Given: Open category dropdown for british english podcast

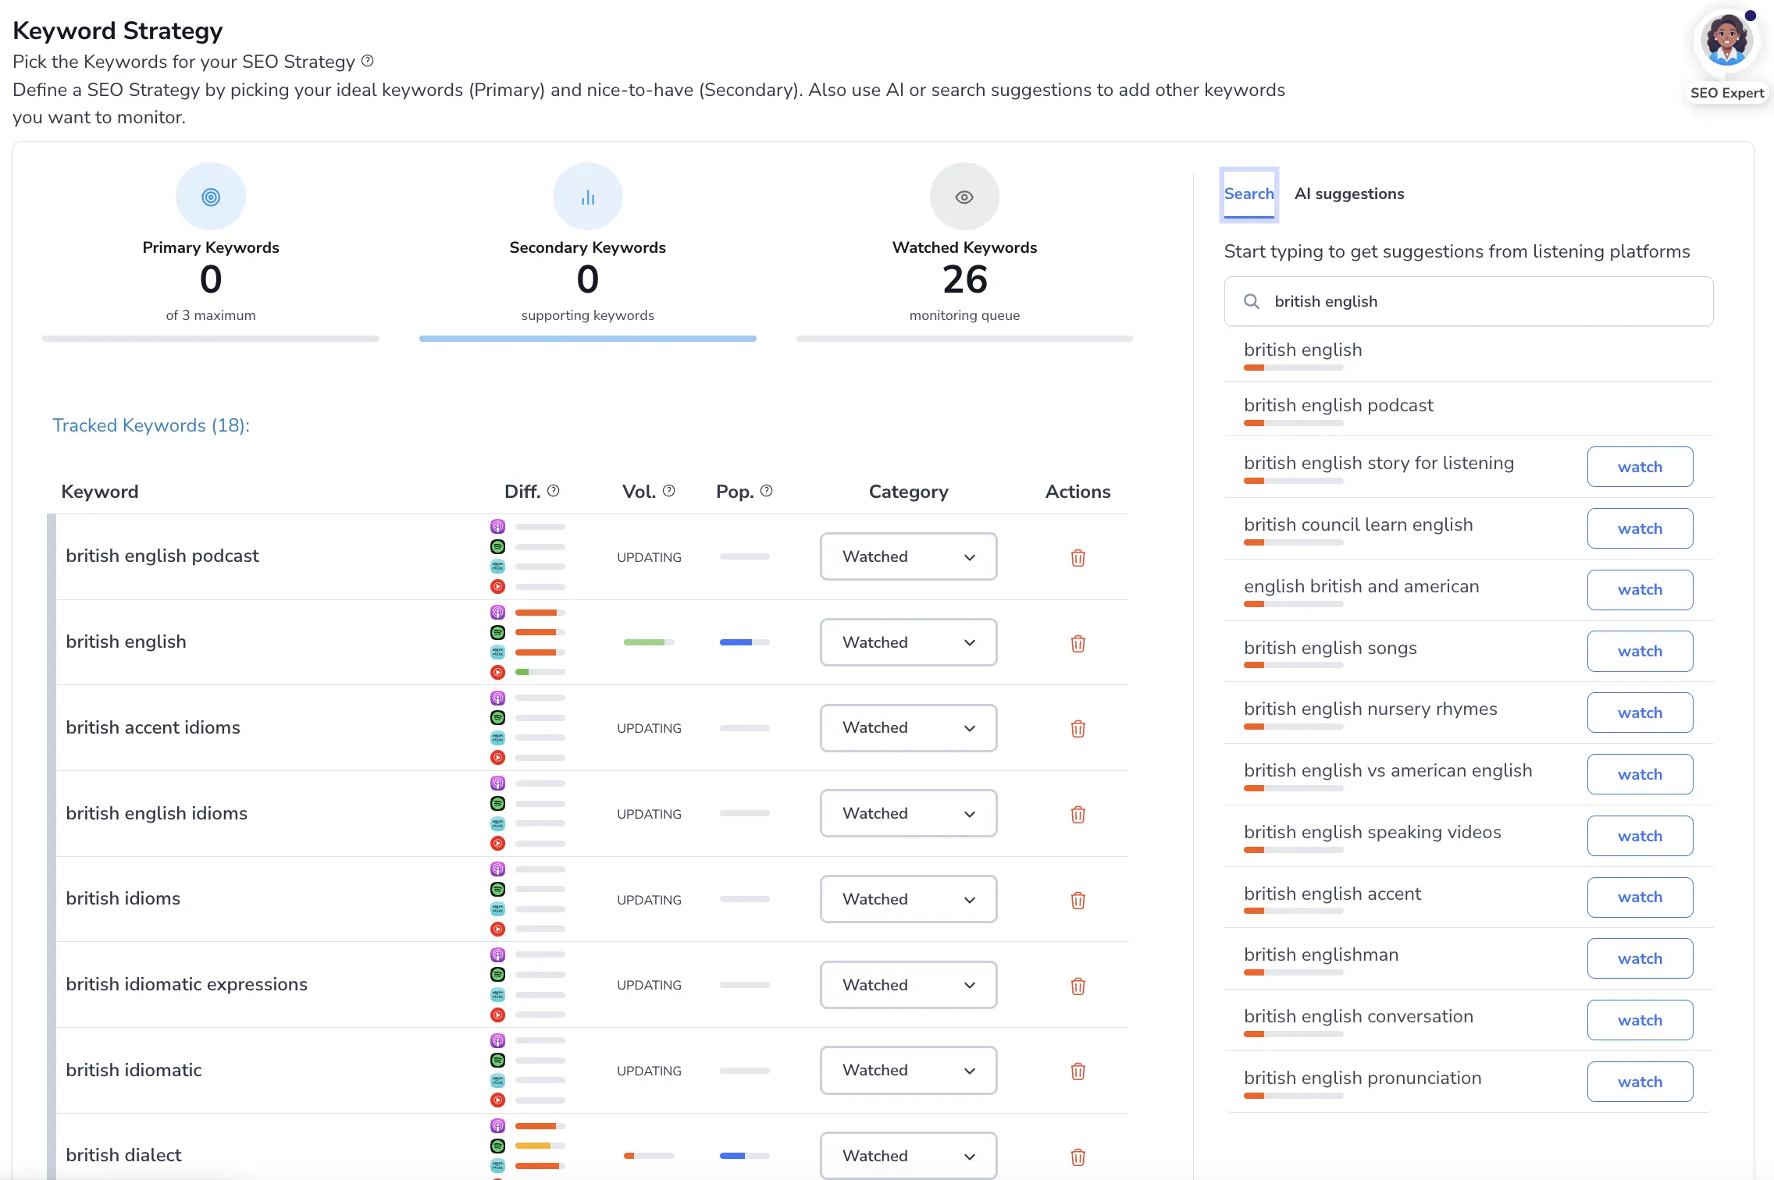Looking at the screenshot, I should 908,556.
